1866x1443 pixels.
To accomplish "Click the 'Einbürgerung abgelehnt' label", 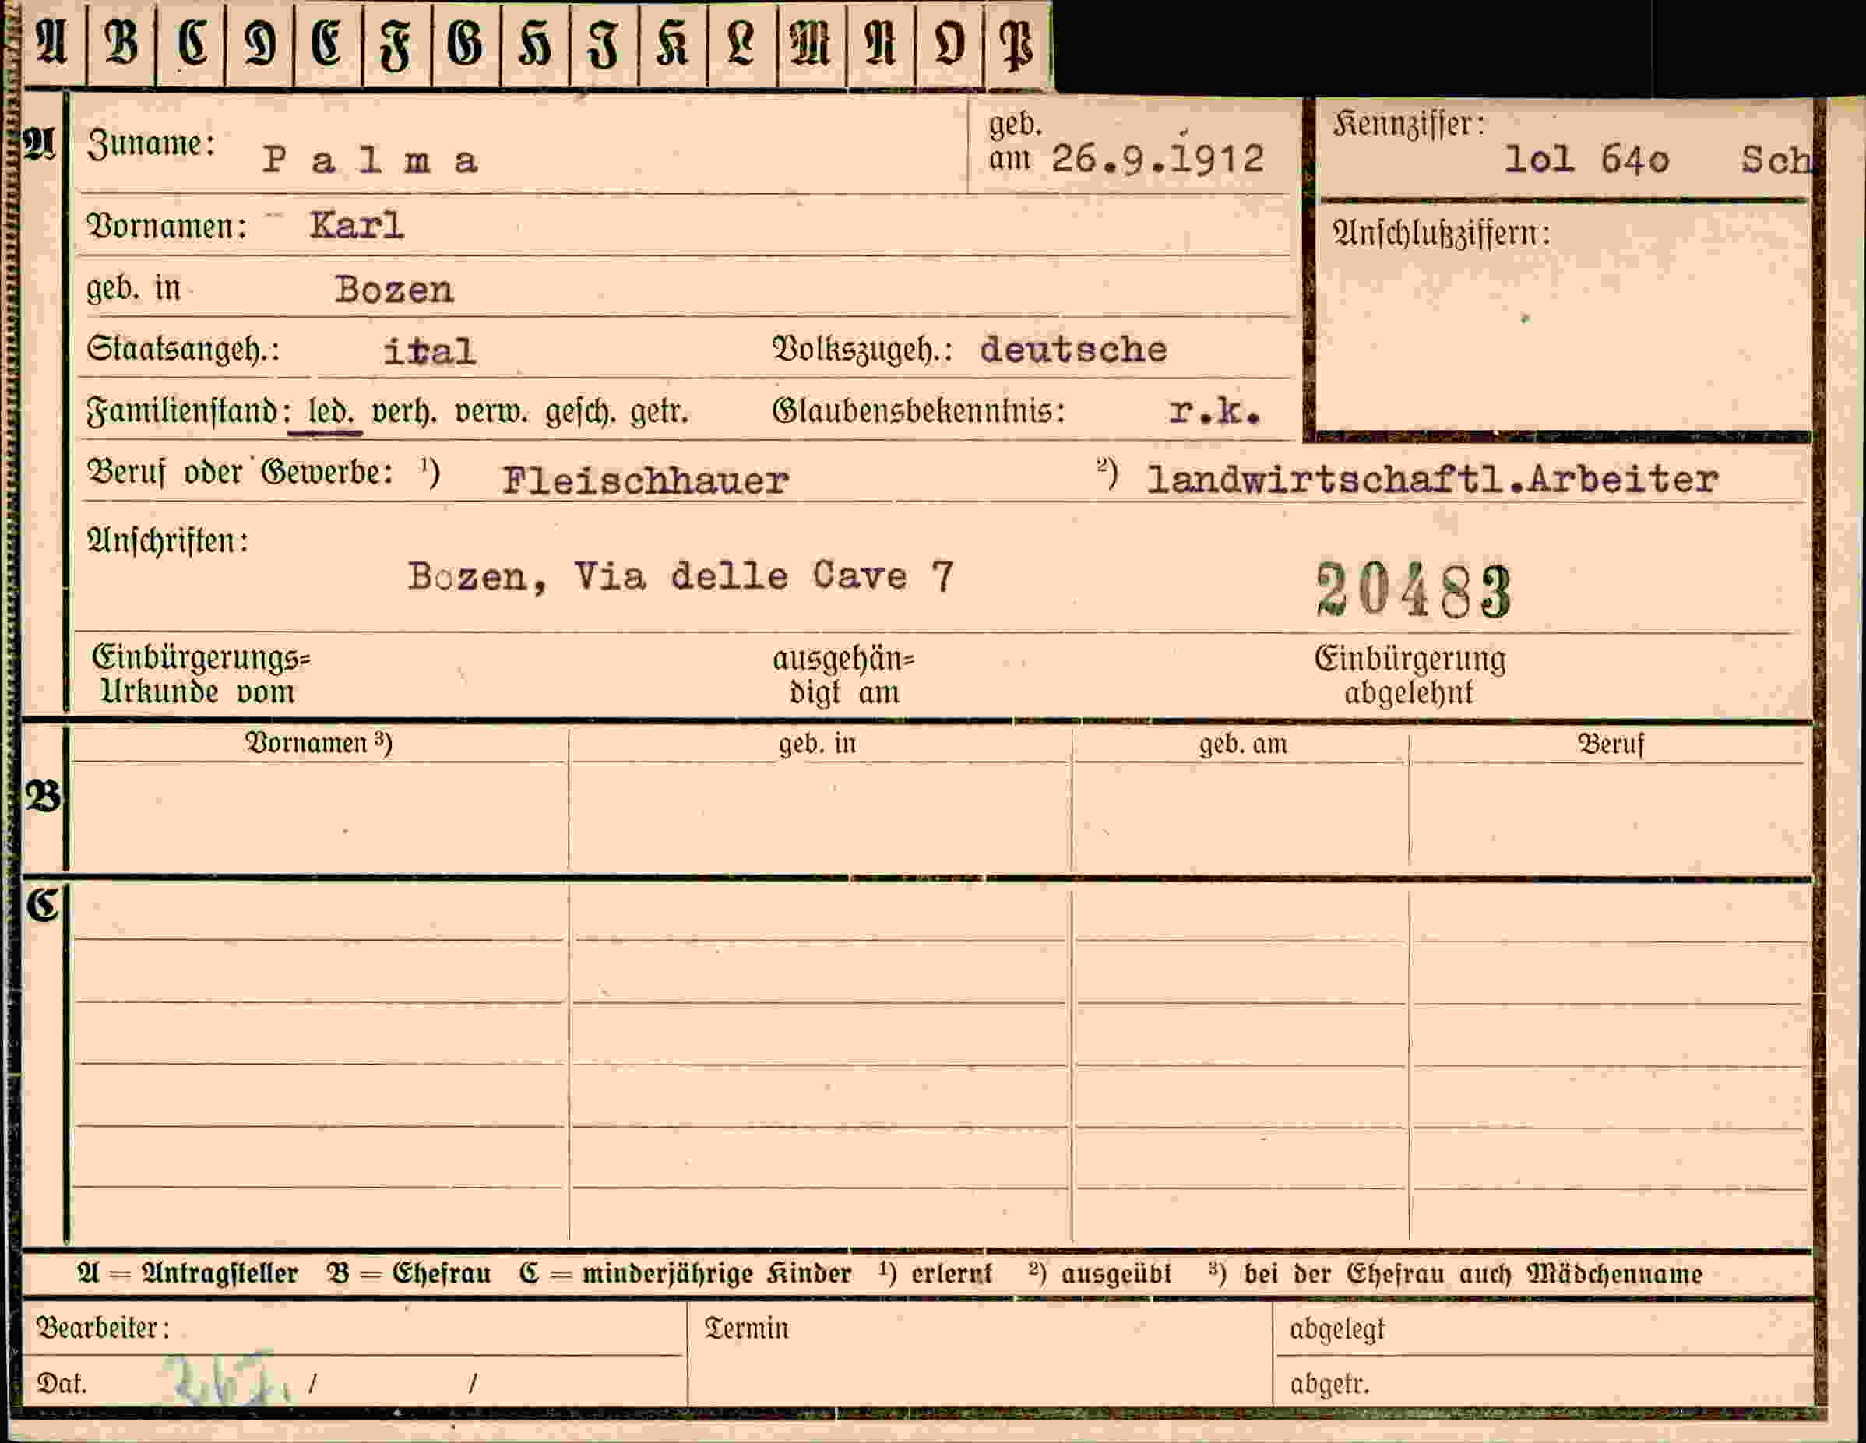I will pos(1410,676).
